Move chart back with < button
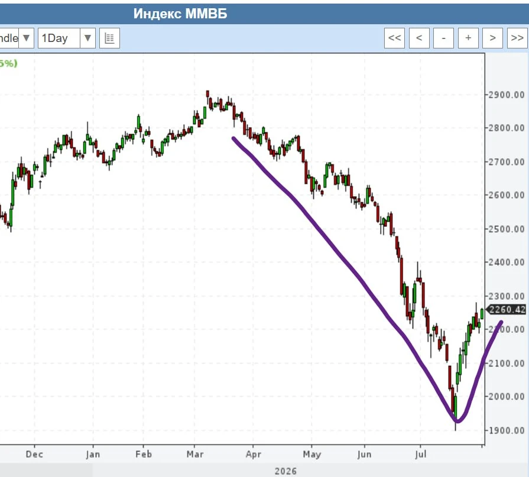Screen dimensions: 529x477 tap(419, 38)
